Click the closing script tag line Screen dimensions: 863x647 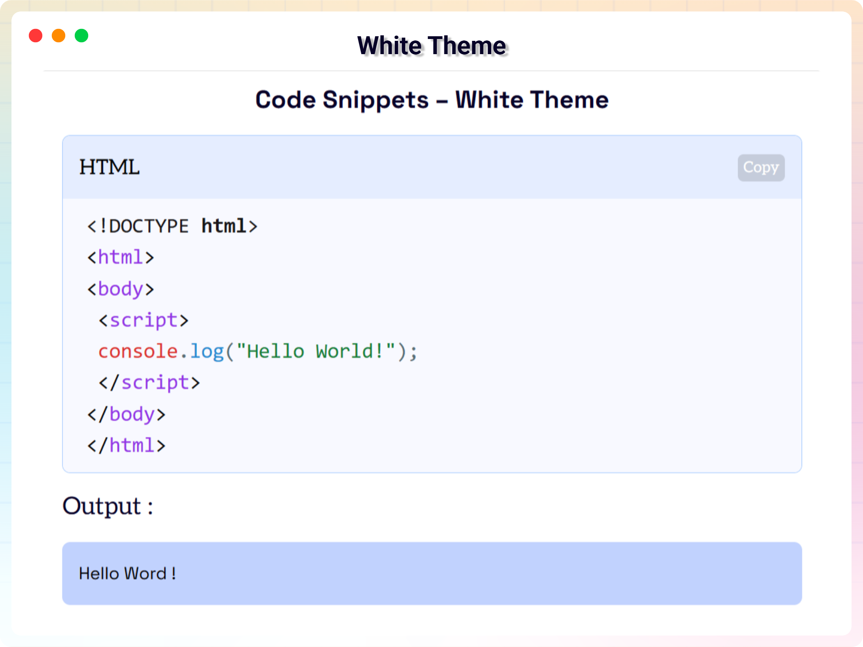click(149, 383)
